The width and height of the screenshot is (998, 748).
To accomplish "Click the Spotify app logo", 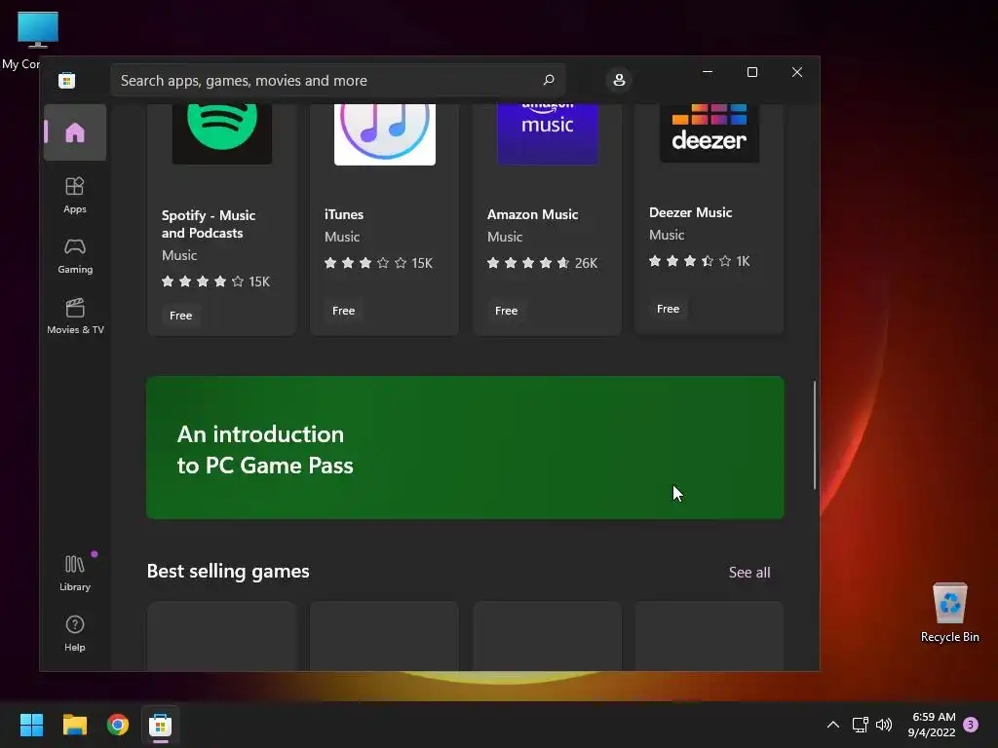I will click(222, 133).
